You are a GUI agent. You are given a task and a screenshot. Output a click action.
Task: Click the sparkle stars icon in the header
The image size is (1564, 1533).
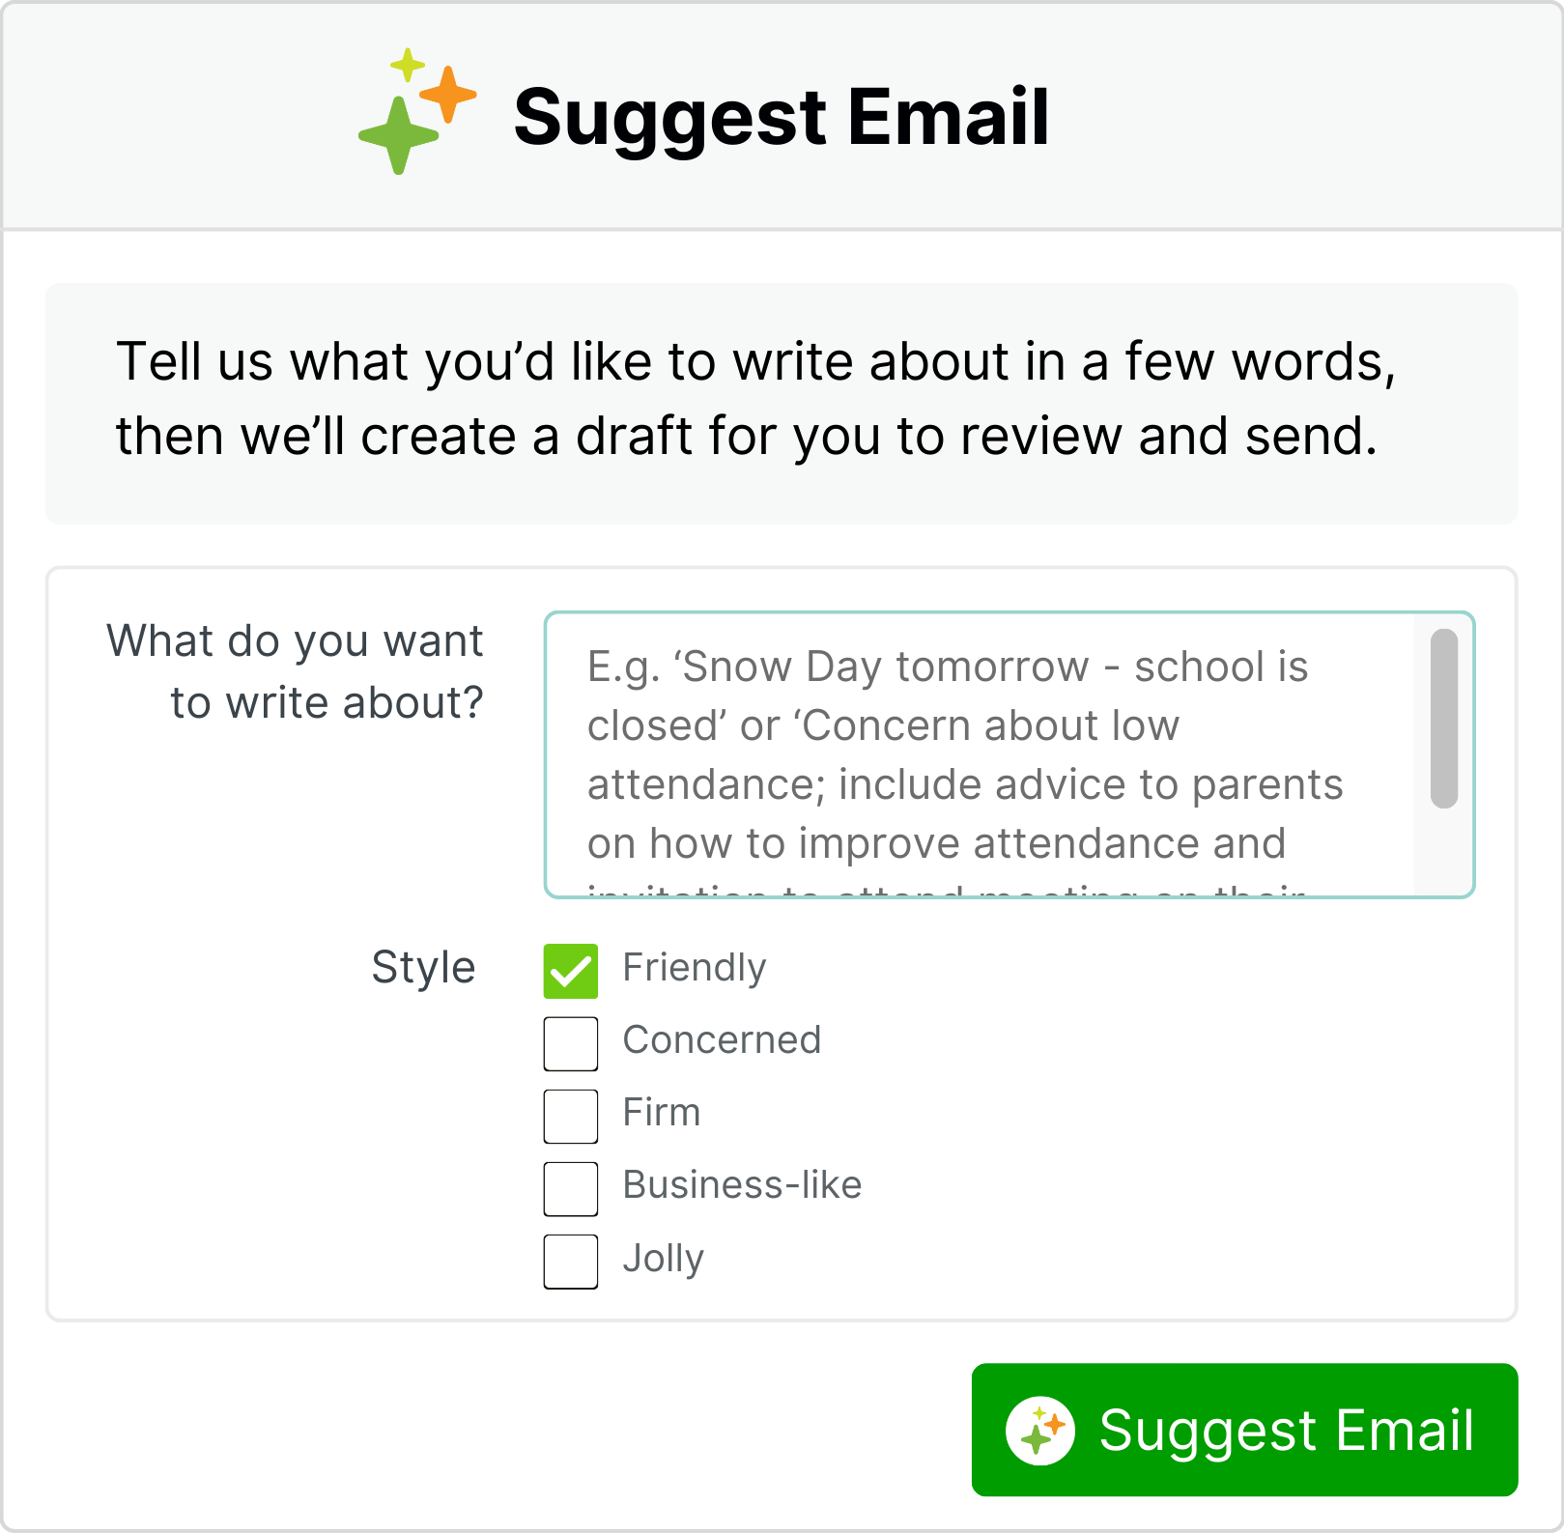point(416,111)
